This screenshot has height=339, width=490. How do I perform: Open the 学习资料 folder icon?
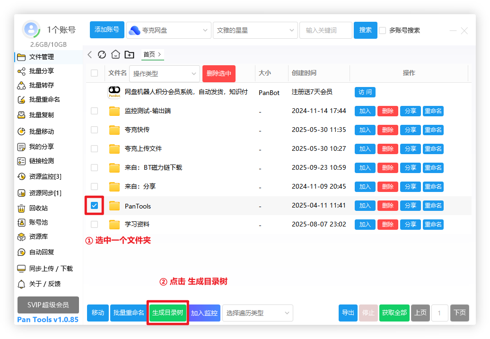114,225
